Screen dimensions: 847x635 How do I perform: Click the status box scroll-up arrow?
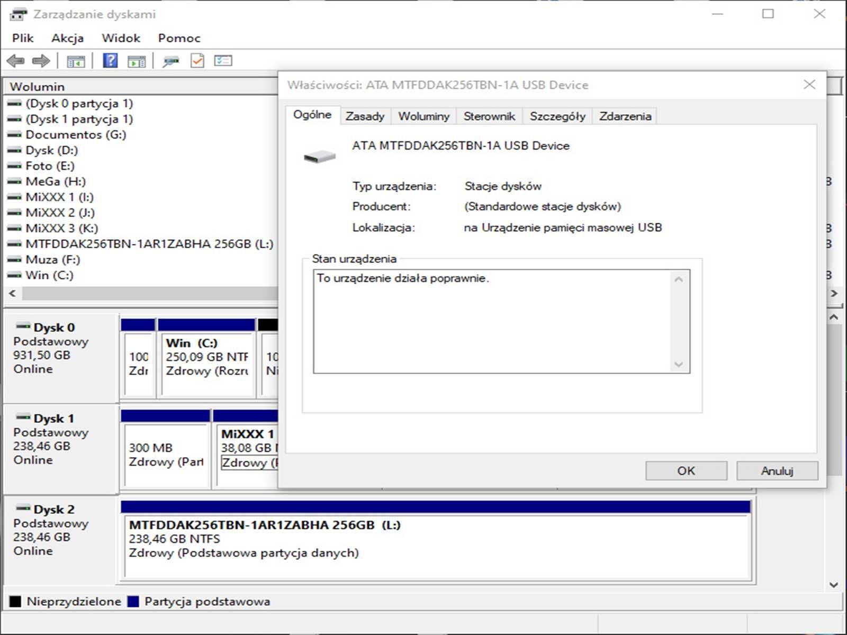pyautogui.click(x=679, y=279)
